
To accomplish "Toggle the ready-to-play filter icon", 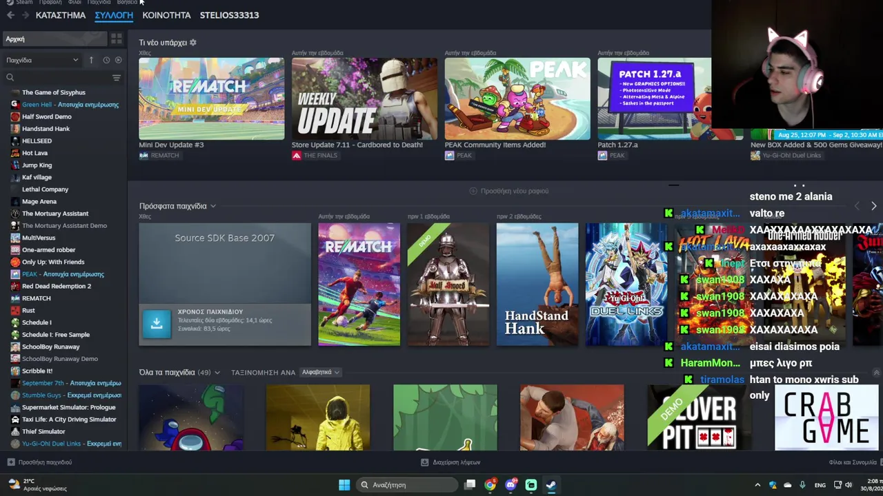I will click(118, 60).
